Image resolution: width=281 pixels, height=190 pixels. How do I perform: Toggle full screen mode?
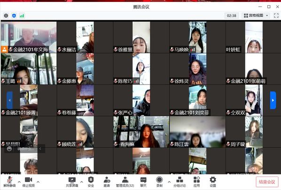(x=276, y=15)
